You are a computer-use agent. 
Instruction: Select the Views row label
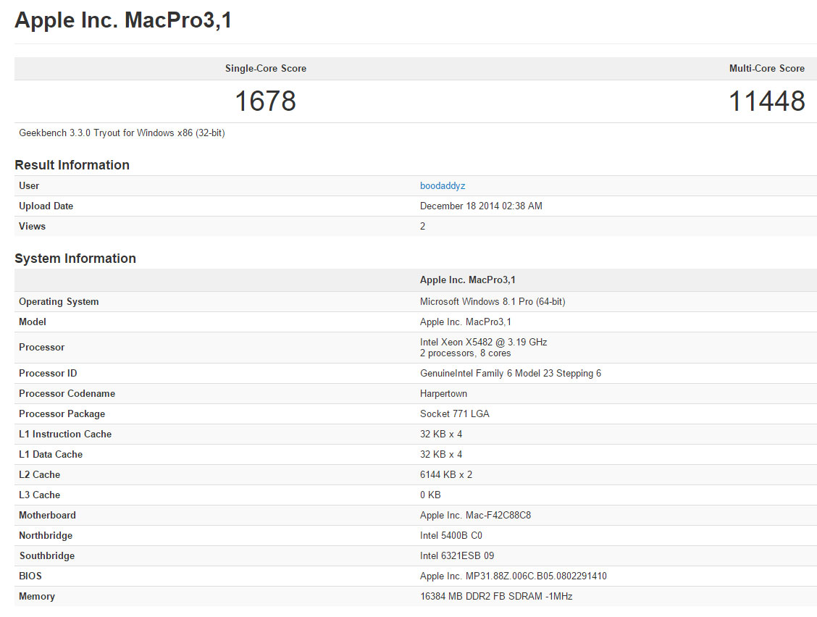pyautogui.click(x=33, y=226)
